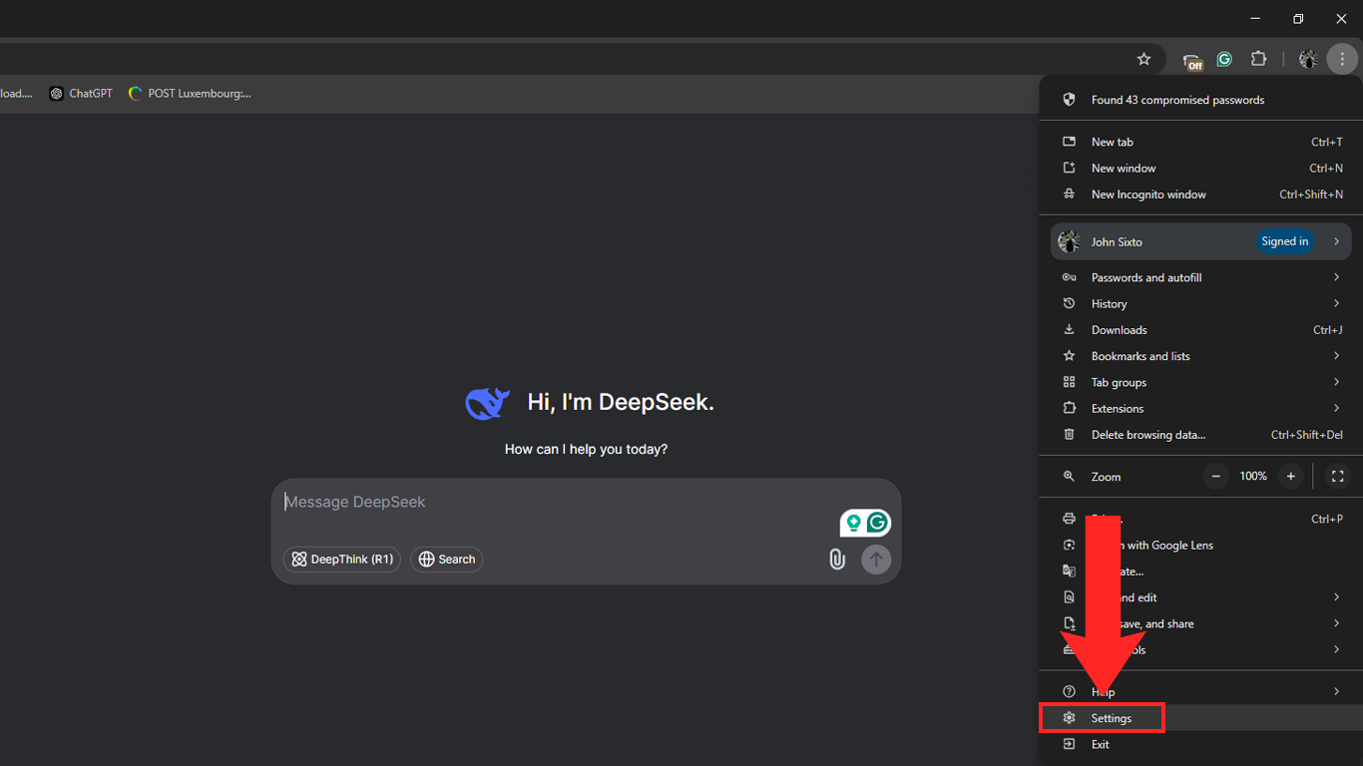Image resolution: width=1363 pixels, height=766 pixels.
Task: Open the Extensions puzzle icon in toolbar
Action: click(x=1258, y=59)
